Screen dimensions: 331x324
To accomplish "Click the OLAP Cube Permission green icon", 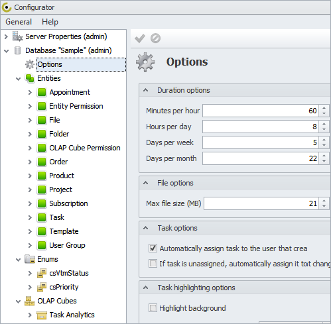I will click(42, 148).
